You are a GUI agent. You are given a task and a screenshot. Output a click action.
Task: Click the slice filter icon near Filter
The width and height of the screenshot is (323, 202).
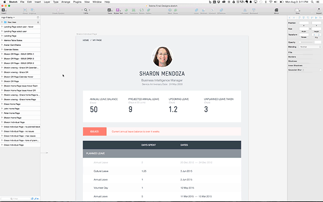pyautogui.click(x=35, y=199)
